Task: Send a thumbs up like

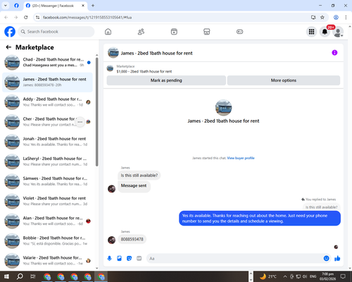Action: click(337, 259)
